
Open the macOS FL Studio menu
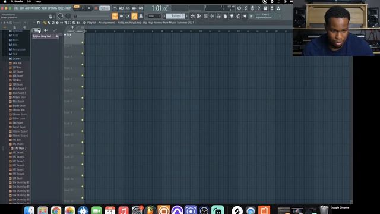pos(17,1)
